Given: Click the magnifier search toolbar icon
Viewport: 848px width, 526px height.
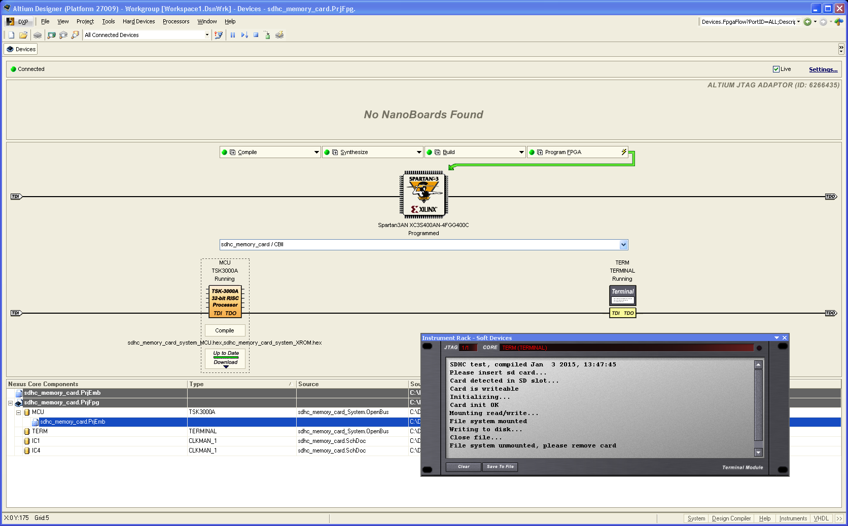Looking at the screenshot, I should pyautogui.click(x=75, y=35).
